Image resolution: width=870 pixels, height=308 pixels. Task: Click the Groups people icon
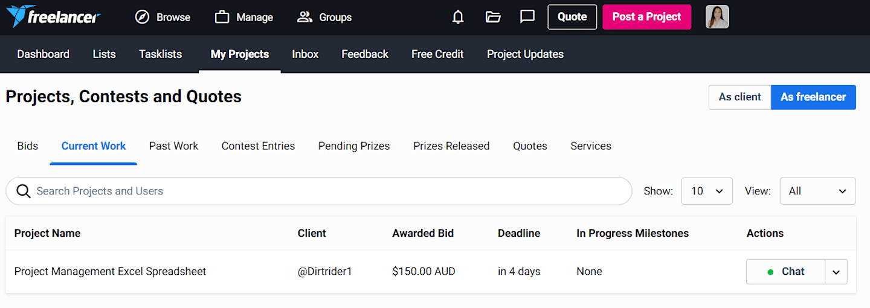[304, 17]
